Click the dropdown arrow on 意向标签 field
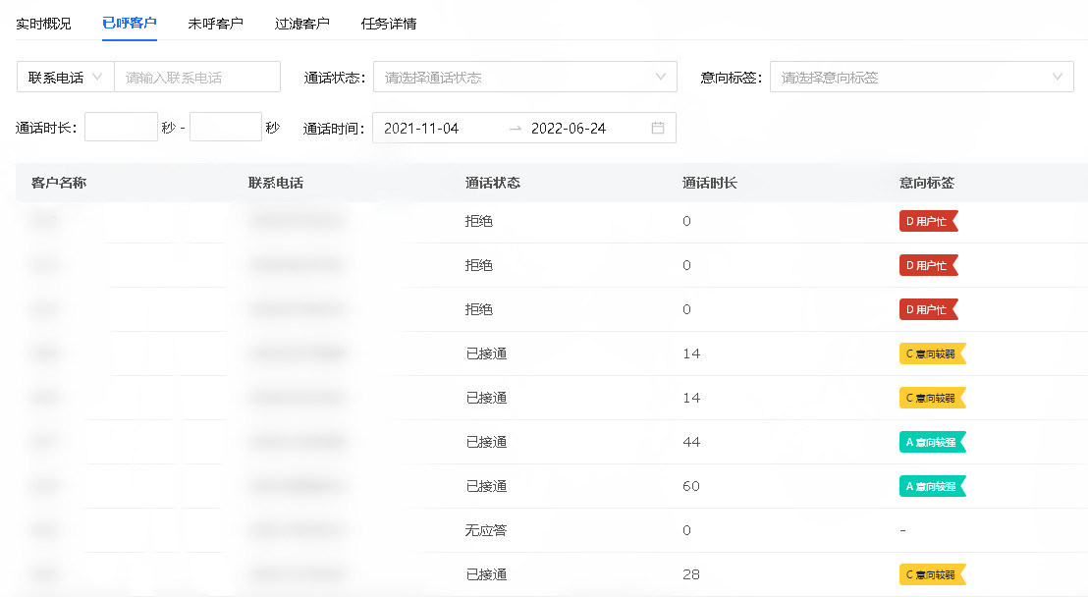The height and width of the screenshot is (597, 1088). tap(1058, 77)
